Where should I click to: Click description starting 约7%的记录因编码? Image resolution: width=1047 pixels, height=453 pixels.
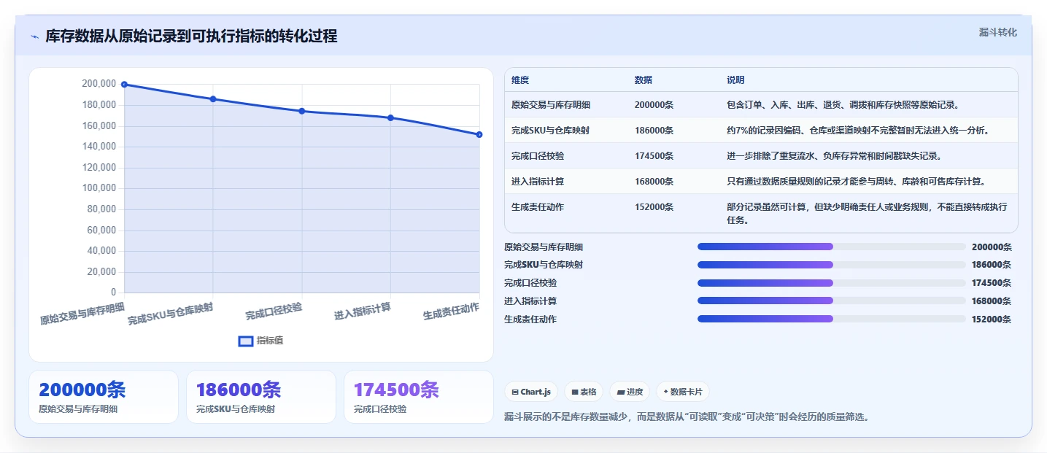point(860,130)
